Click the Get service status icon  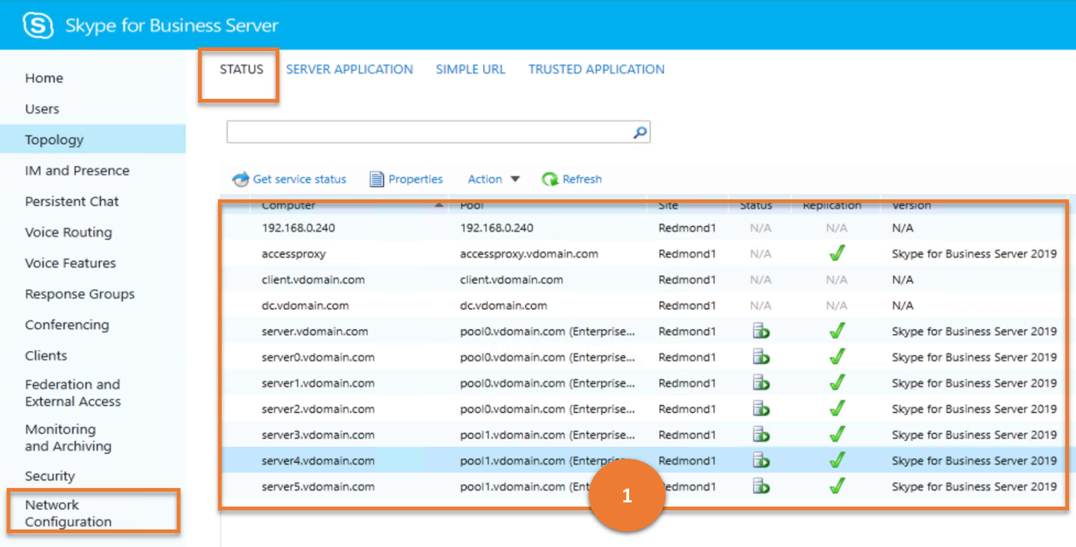point(241,179)
